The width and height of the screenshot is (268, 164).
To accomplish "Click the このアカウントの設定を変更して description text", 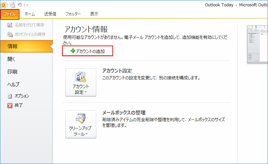I will [151, 78].
